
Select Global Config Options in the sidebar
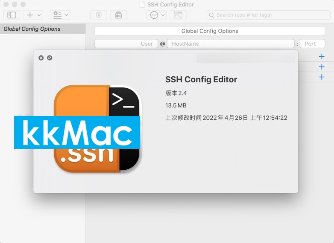point(43,29)
